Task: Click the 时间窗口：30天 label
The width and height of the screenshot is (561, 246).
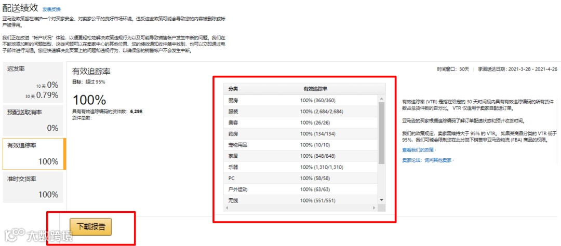Action: tap(453, 70)
